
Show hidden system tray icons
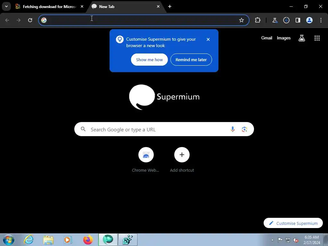272,240
